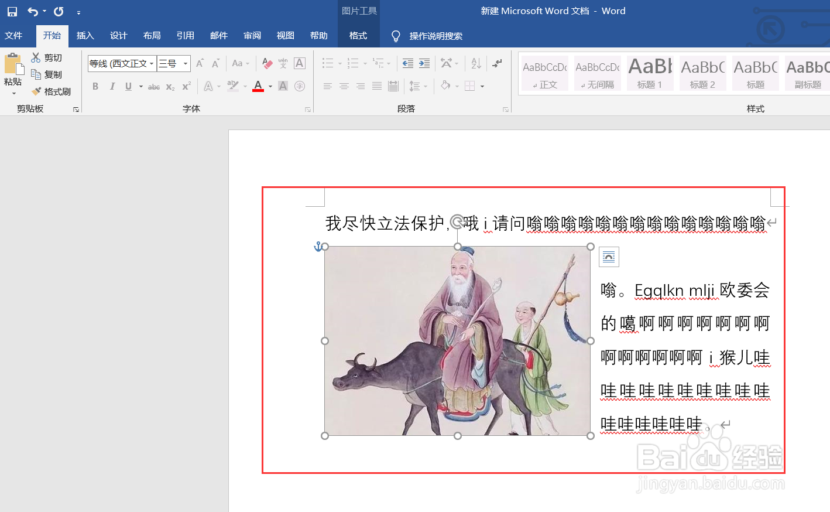Viewport: 830px width, 512px height.
Task: Open the Asian layout icon
Action: click(x=447, y=63)
